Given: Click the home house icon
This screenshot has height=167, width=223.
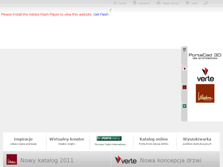Looking at the screenshot, I should point(115,3).
